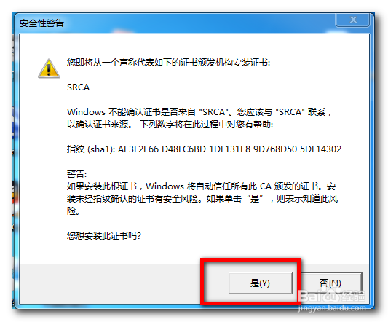388x322 pixels.
Task: Select the standalone SRCA issuer name line
Action: point(78,87)
